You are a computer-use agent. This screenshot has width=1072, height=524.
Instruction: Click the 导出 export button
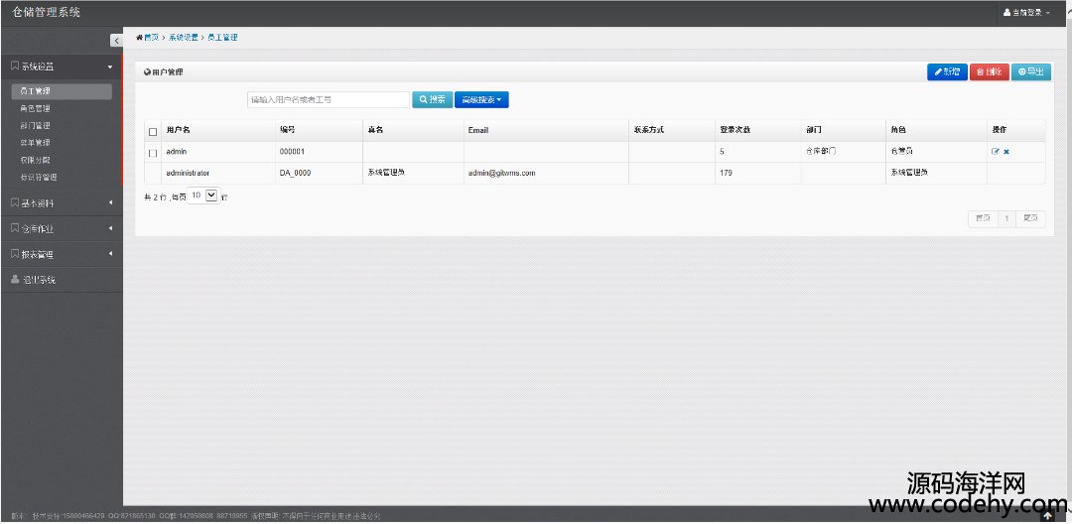[1031, 71]
